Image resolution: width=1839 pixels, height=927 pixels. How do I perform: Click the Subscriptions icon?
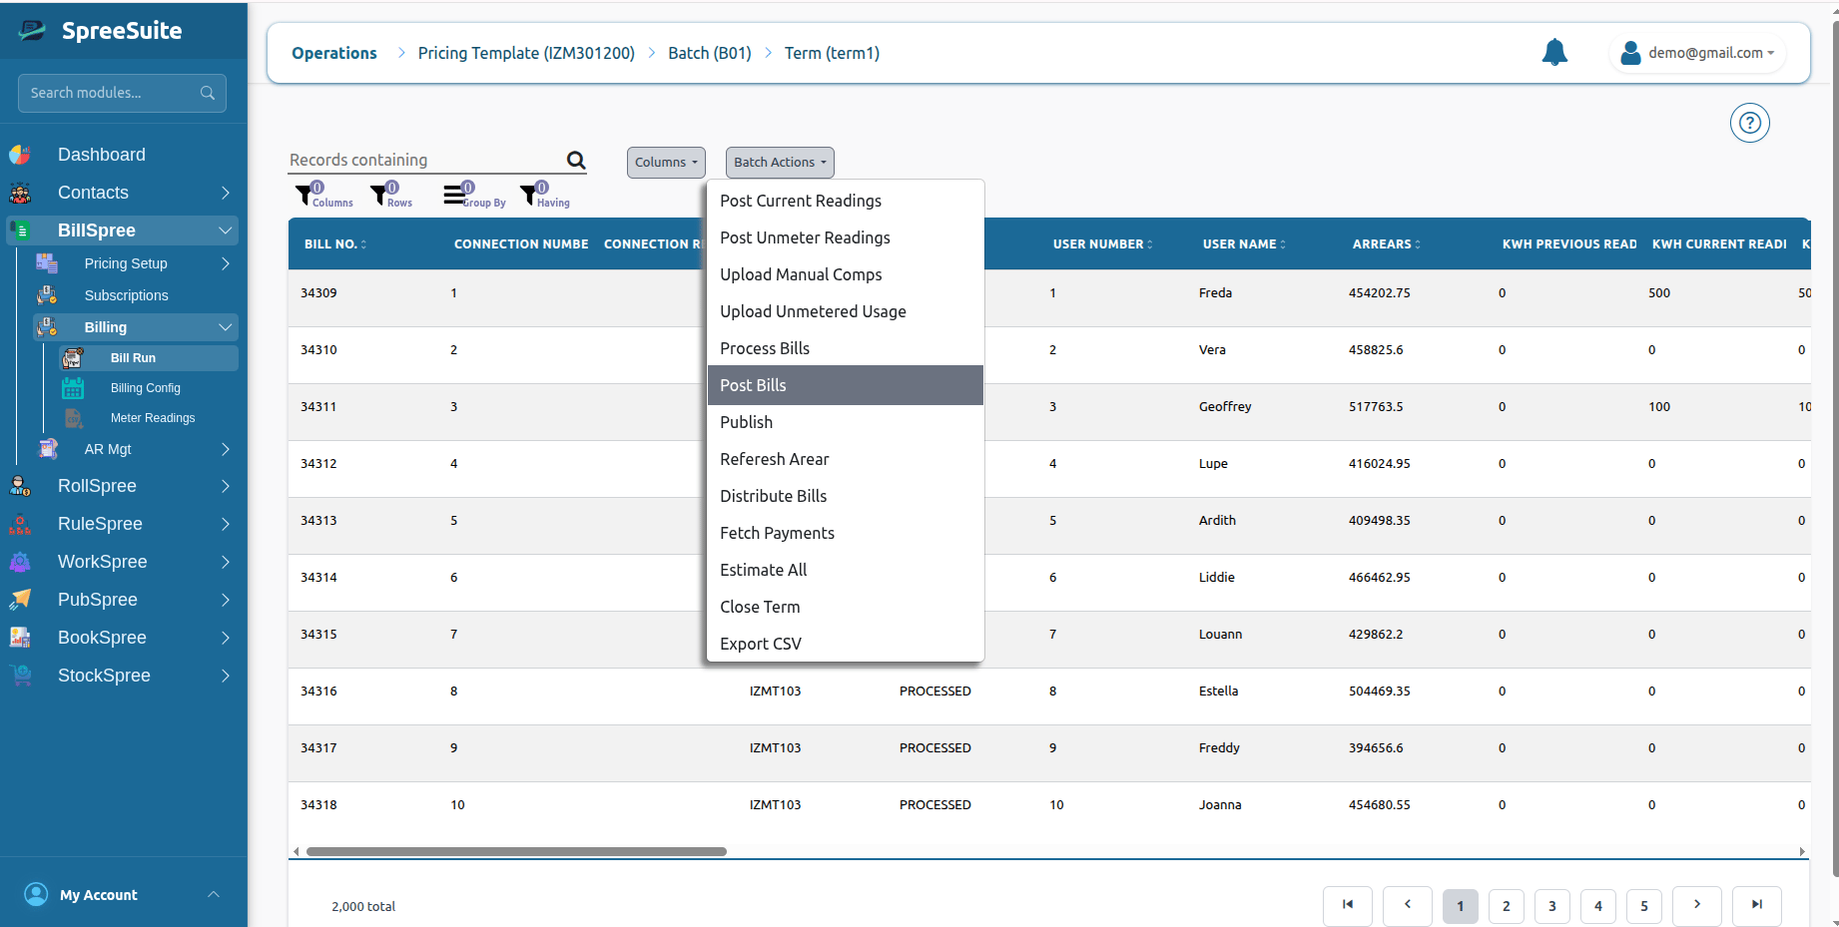point(47,295)
